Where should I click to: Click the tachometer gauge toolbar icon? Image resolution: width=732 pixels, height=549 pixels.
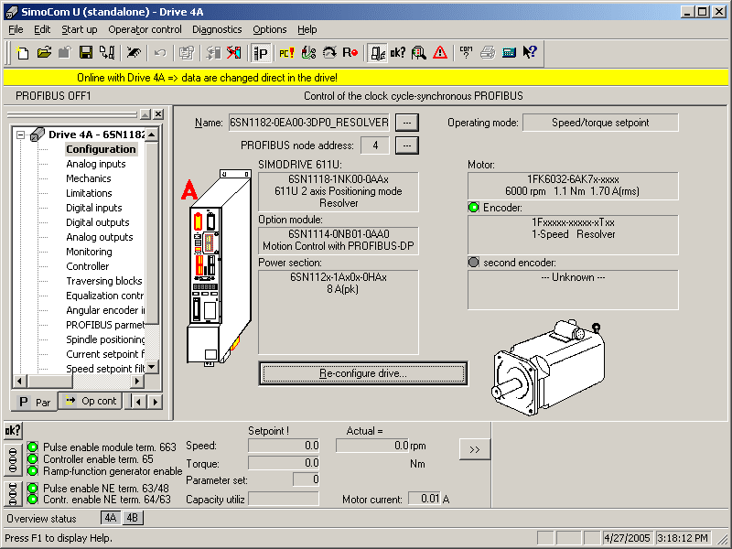[x=329, y=53]
